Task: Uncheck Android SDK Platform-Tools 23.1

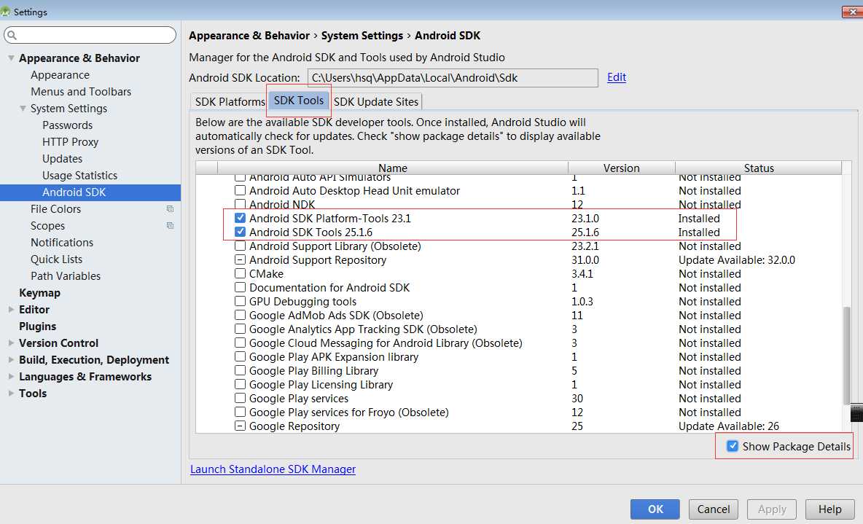Action: tap(240, 218)
